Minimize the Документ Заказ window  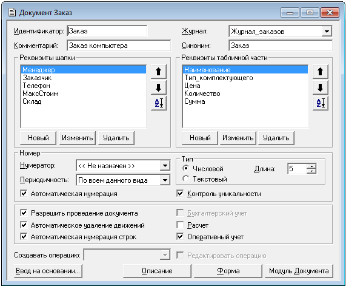click(290, 12)
